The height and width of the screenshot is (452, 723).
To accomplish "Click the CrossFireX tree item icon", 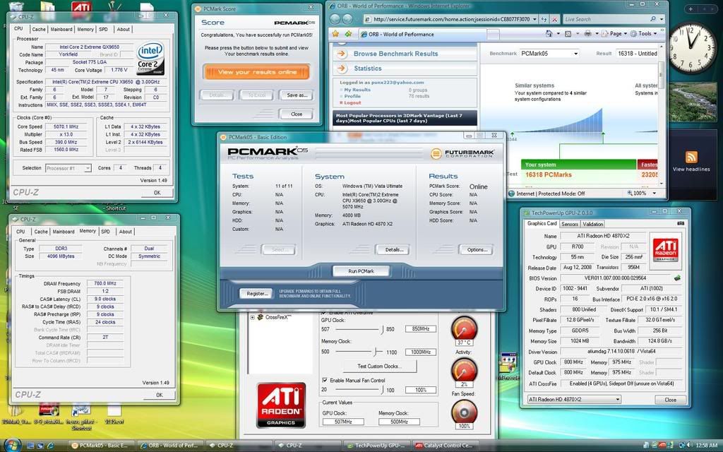I will 261,317.
